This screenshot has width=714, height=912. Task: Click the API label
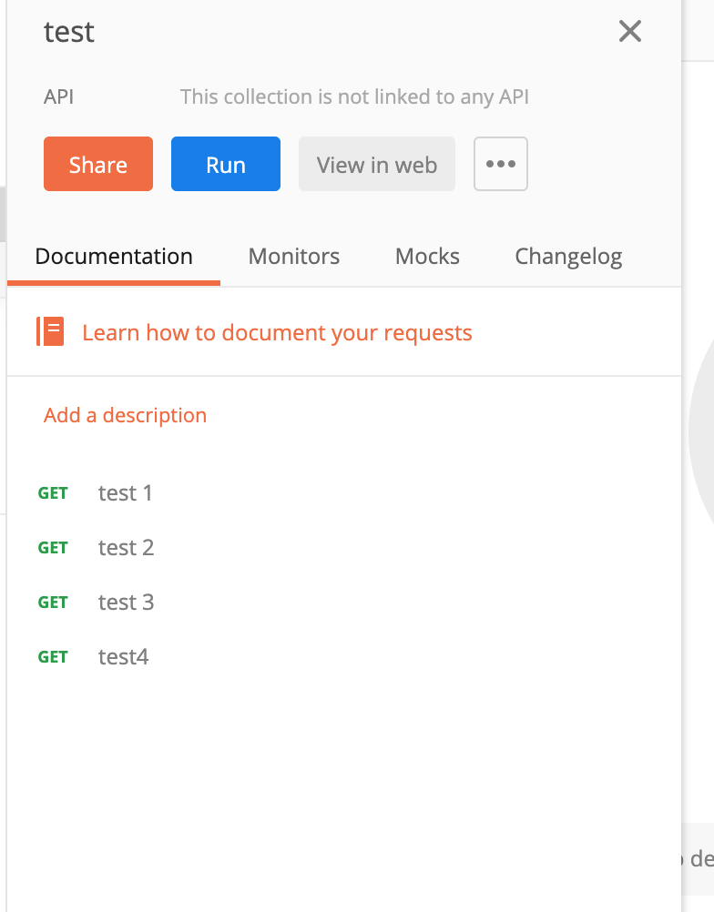59,96
